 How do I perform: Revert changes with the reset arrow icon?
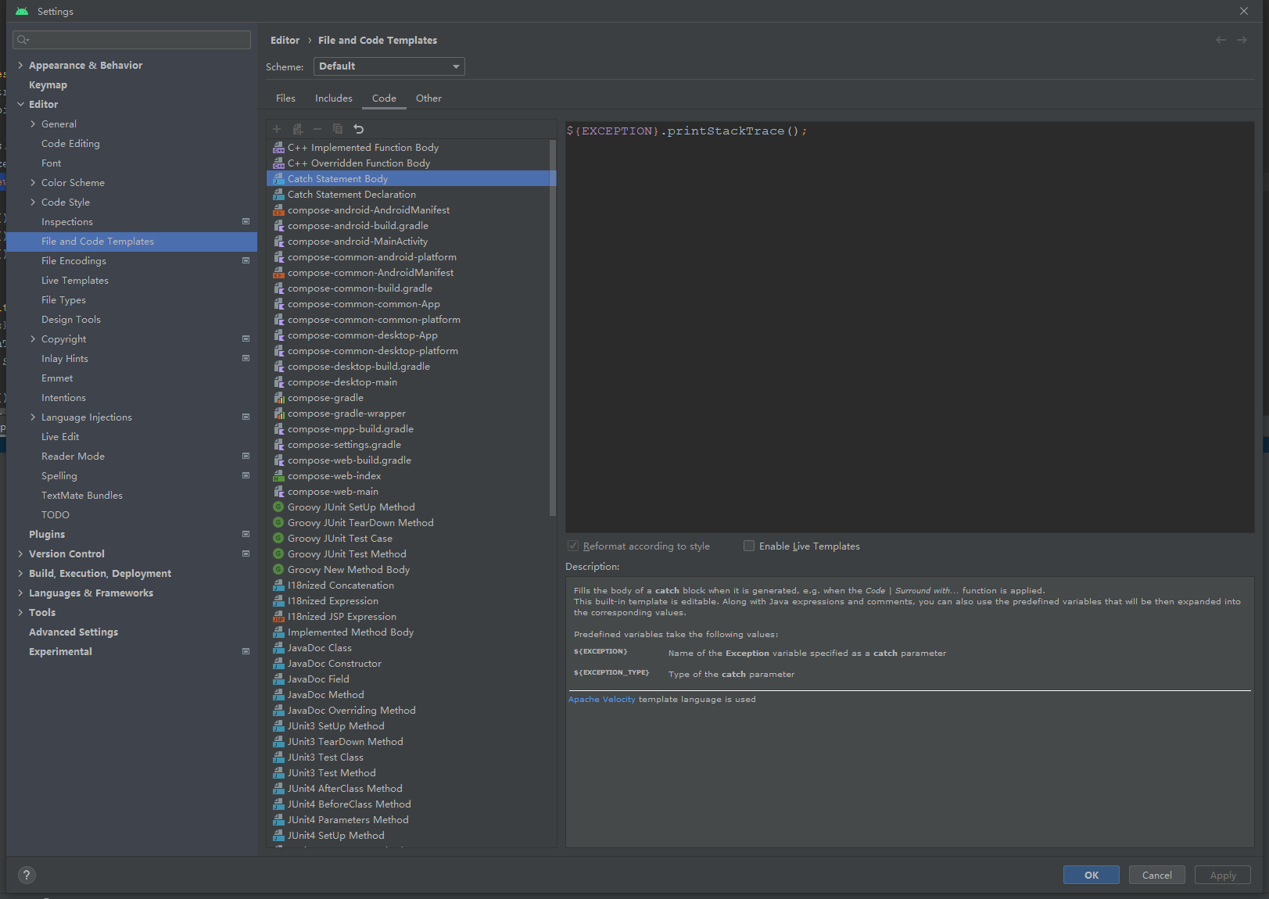click(358, 128)
